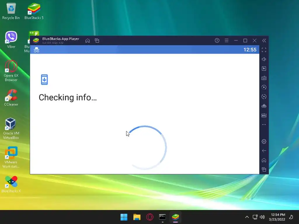Click the Checking info… heading

pyautogui.click(x=68, y=97)
